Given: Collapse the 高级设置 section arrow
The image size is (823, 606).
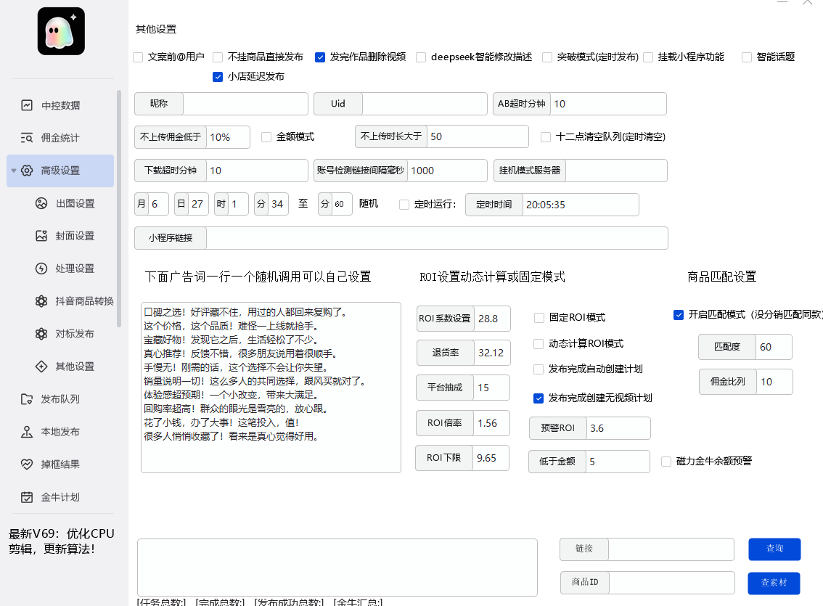Looking at the screenshot, I should [14, 171].
